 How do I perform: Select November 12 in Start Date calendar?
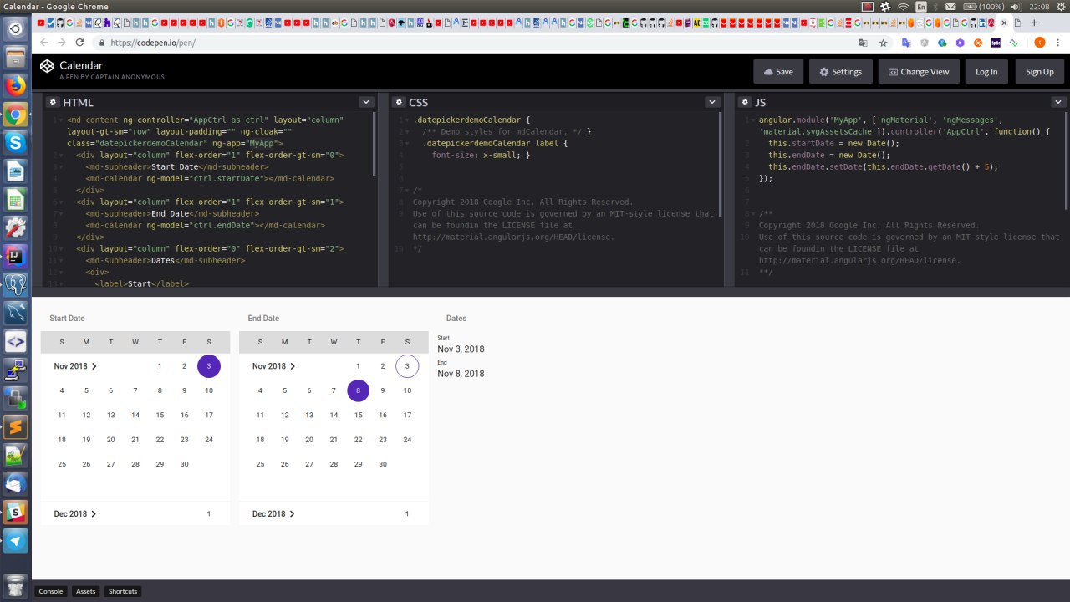click(x=86, y=415)
